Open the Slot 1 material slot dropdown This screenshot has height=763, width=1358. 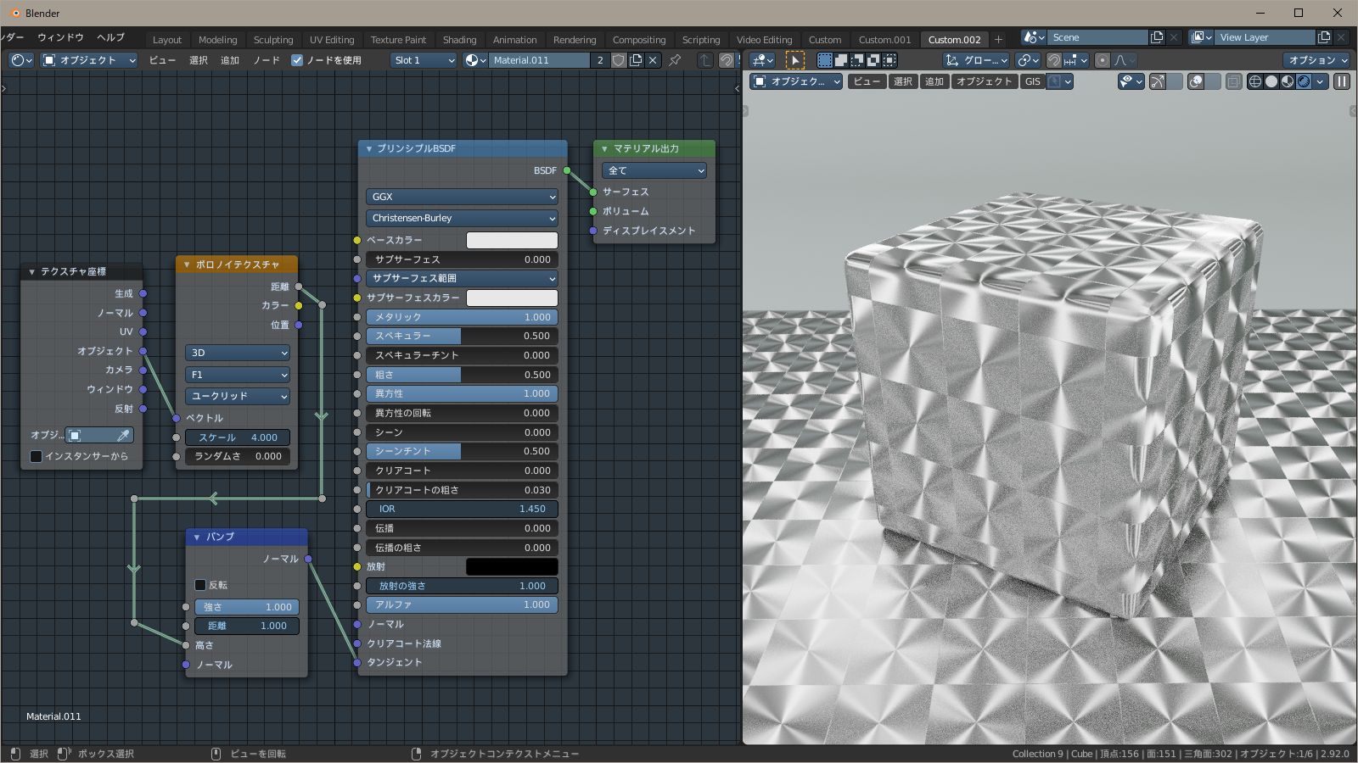424,60
